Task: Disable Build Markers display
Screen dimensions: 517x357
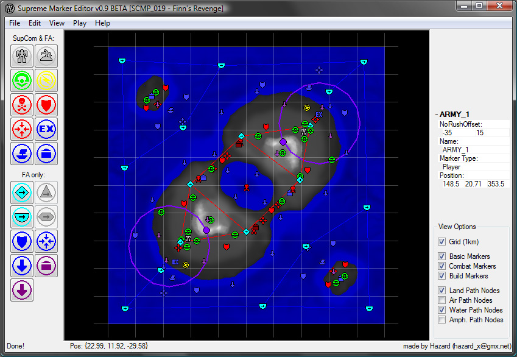Action: tap(442, 276)
